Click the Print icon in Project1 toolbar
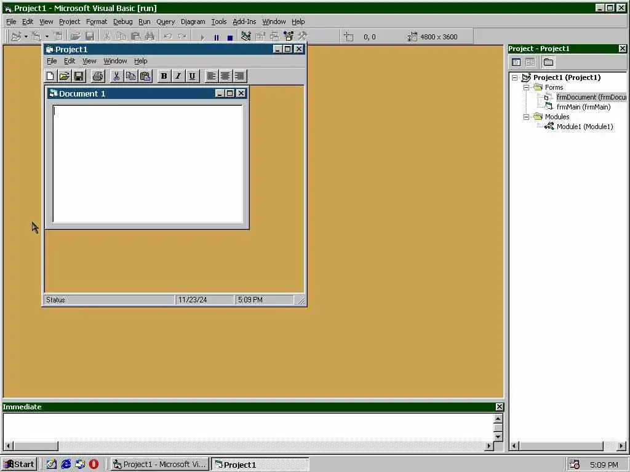 coord(98,76)
